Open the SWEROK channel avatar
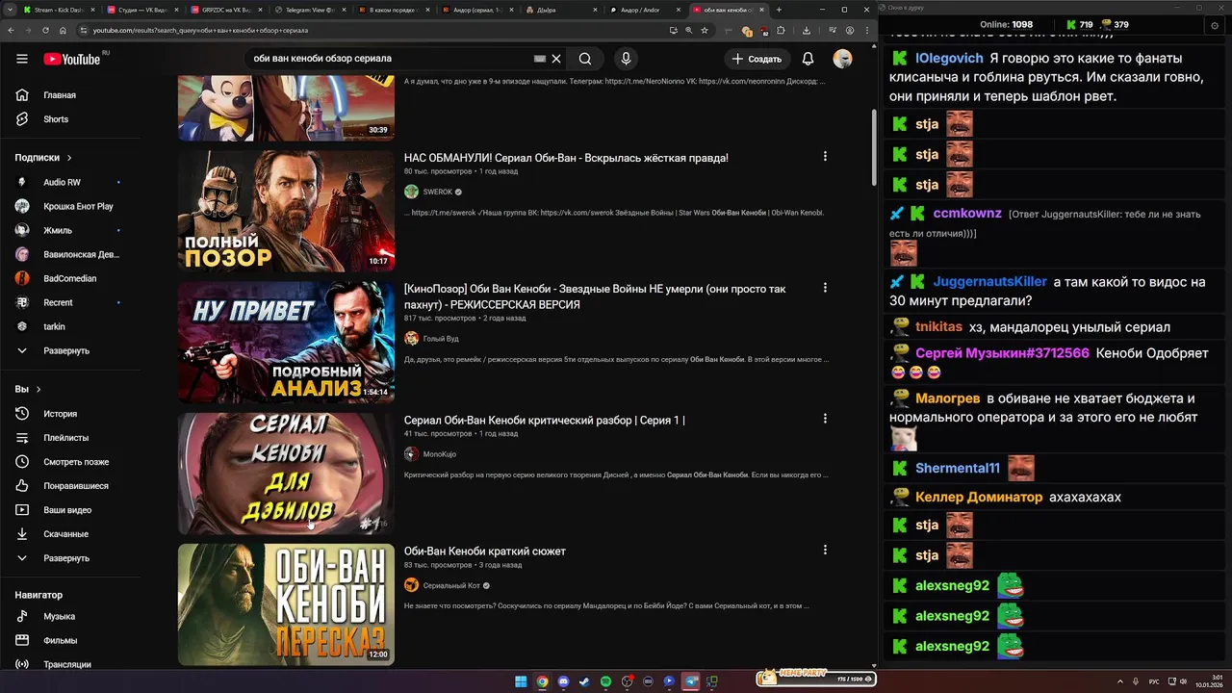1232x693 pixels. coord(411,192)
